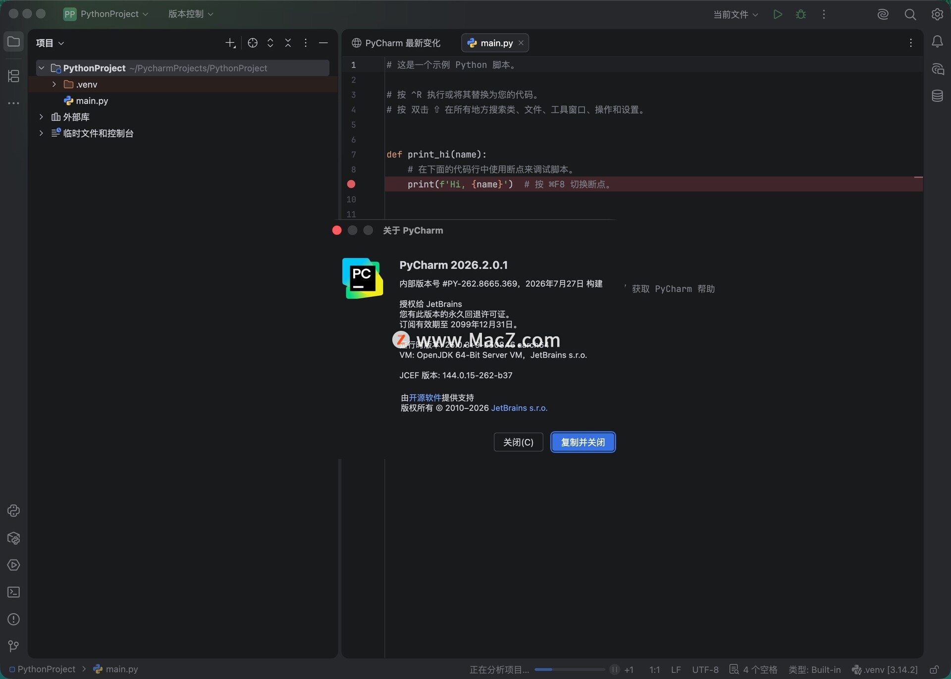Close the About PyCharm dialog
Viewport: 951px width, 679px height.
337,230
